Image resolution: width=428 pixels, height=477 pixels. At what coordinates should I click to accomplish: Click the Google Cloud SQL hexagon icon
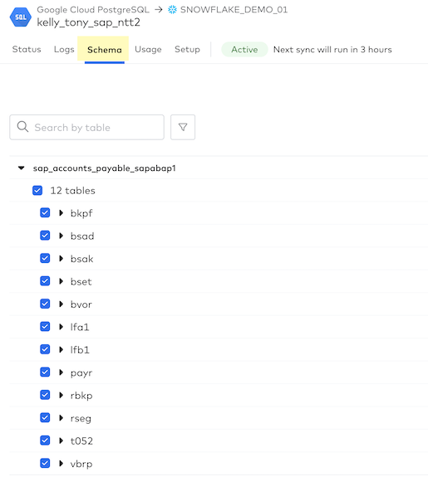tap(21, 17)
